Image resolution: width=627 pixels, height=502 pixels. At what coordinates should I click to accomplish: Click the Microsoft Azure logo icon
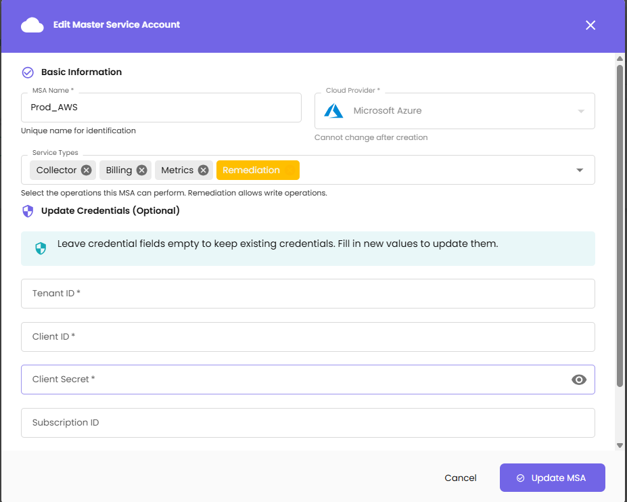point(333,111)
